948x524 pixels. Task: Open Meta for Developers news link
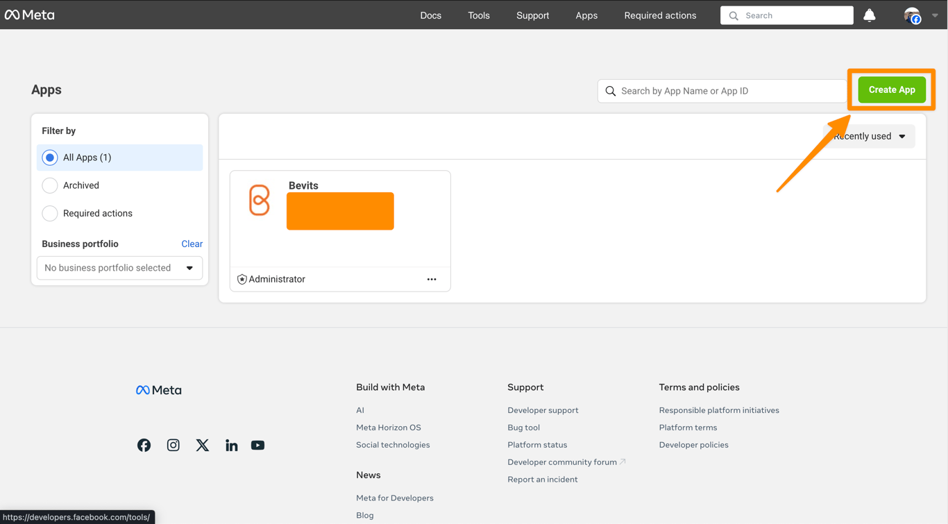pyautogui.click(x=395, y=498)
